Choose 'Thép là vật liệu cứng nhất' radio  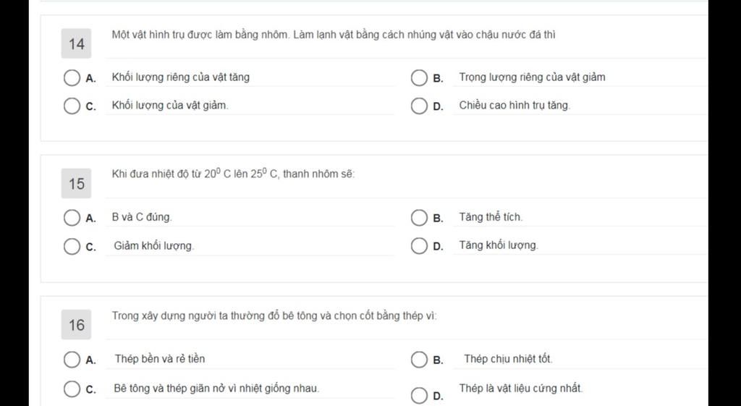point(419,396)
